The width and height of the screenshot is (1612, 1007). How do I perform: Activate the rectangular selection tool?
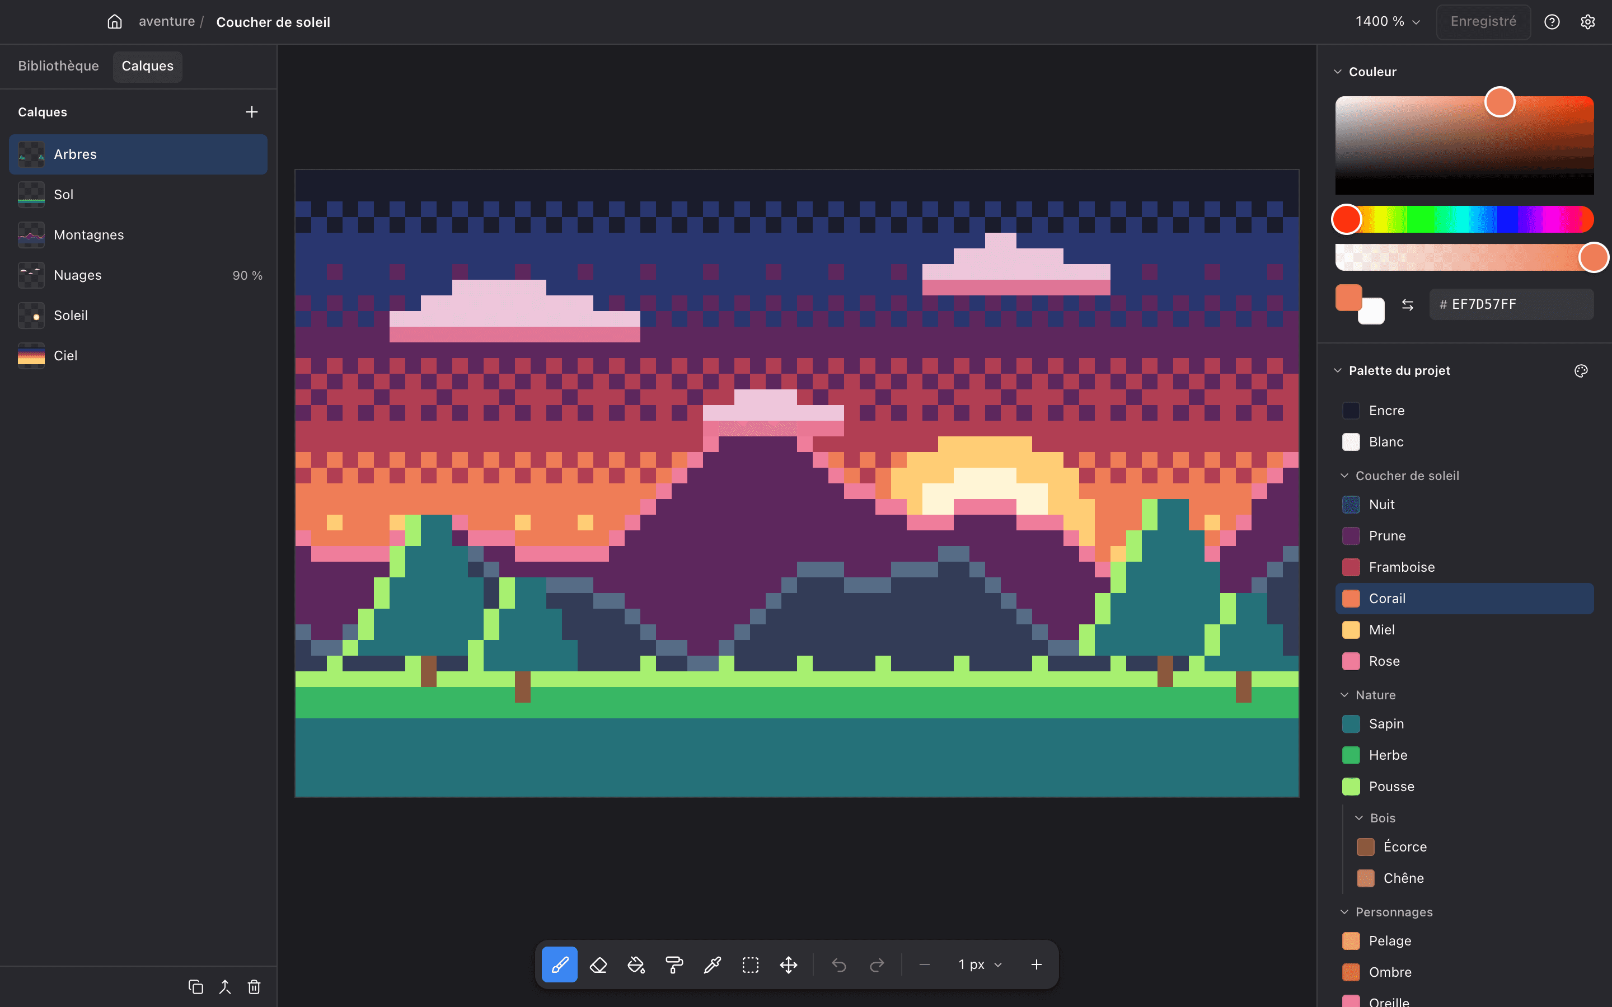(751, 964)
